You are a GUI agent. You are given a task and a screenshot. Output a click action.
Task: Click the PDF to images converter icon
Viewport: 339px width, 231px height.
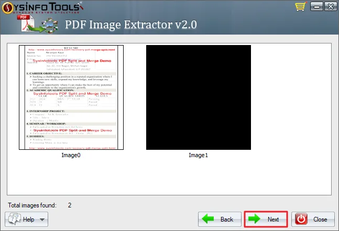pos(38,24)
